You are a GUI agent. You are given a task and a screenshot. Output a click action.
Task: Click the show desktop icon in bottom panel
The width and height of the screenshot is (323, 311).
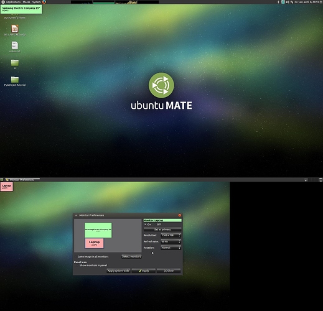pos(2,180)
